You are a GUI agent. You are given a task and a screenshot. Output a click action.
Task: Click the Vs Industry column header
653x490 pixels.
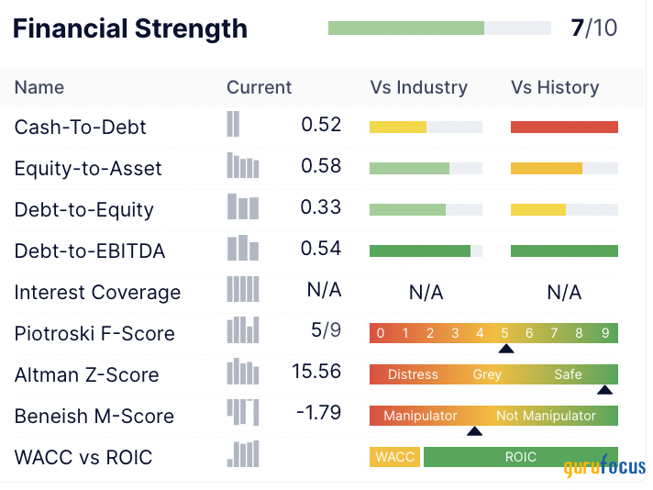[418, 88]
